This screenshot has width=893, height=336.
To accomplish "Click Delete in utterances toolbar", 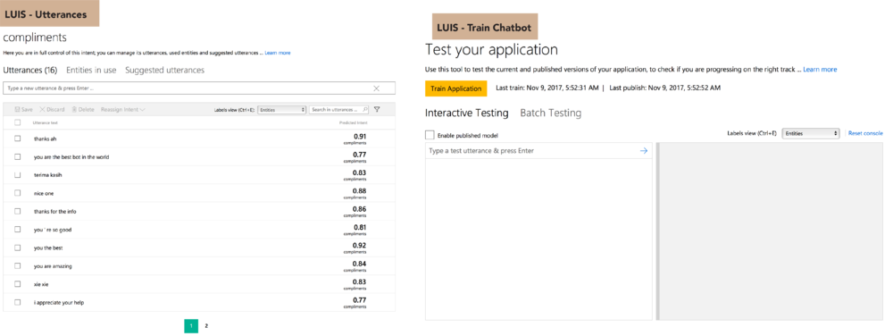I will 82,109.
